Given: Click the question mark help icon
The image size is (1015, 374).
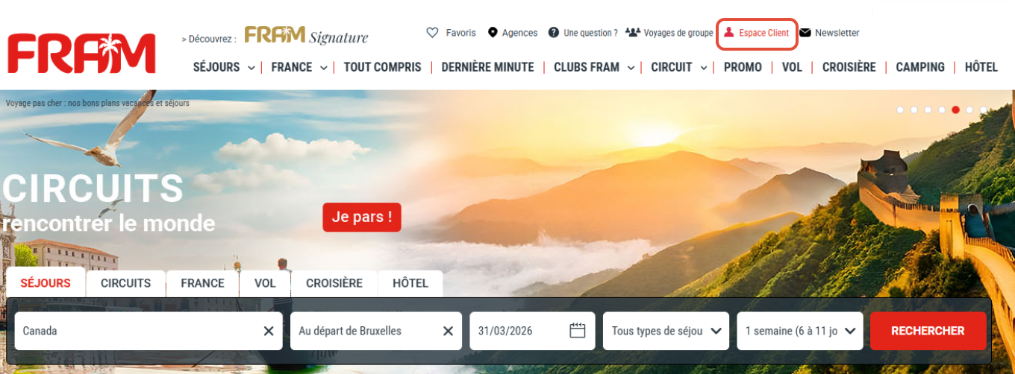Looking at the screenshot, I should tap(553, 33).
